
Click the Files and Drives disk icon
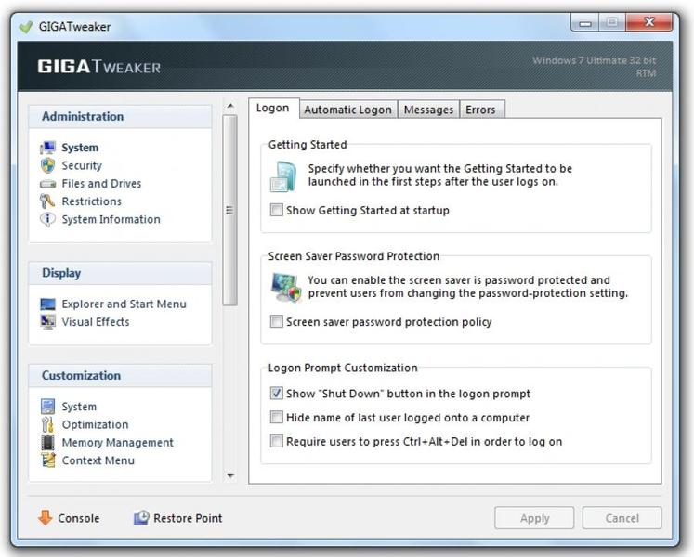click(47, 184)
